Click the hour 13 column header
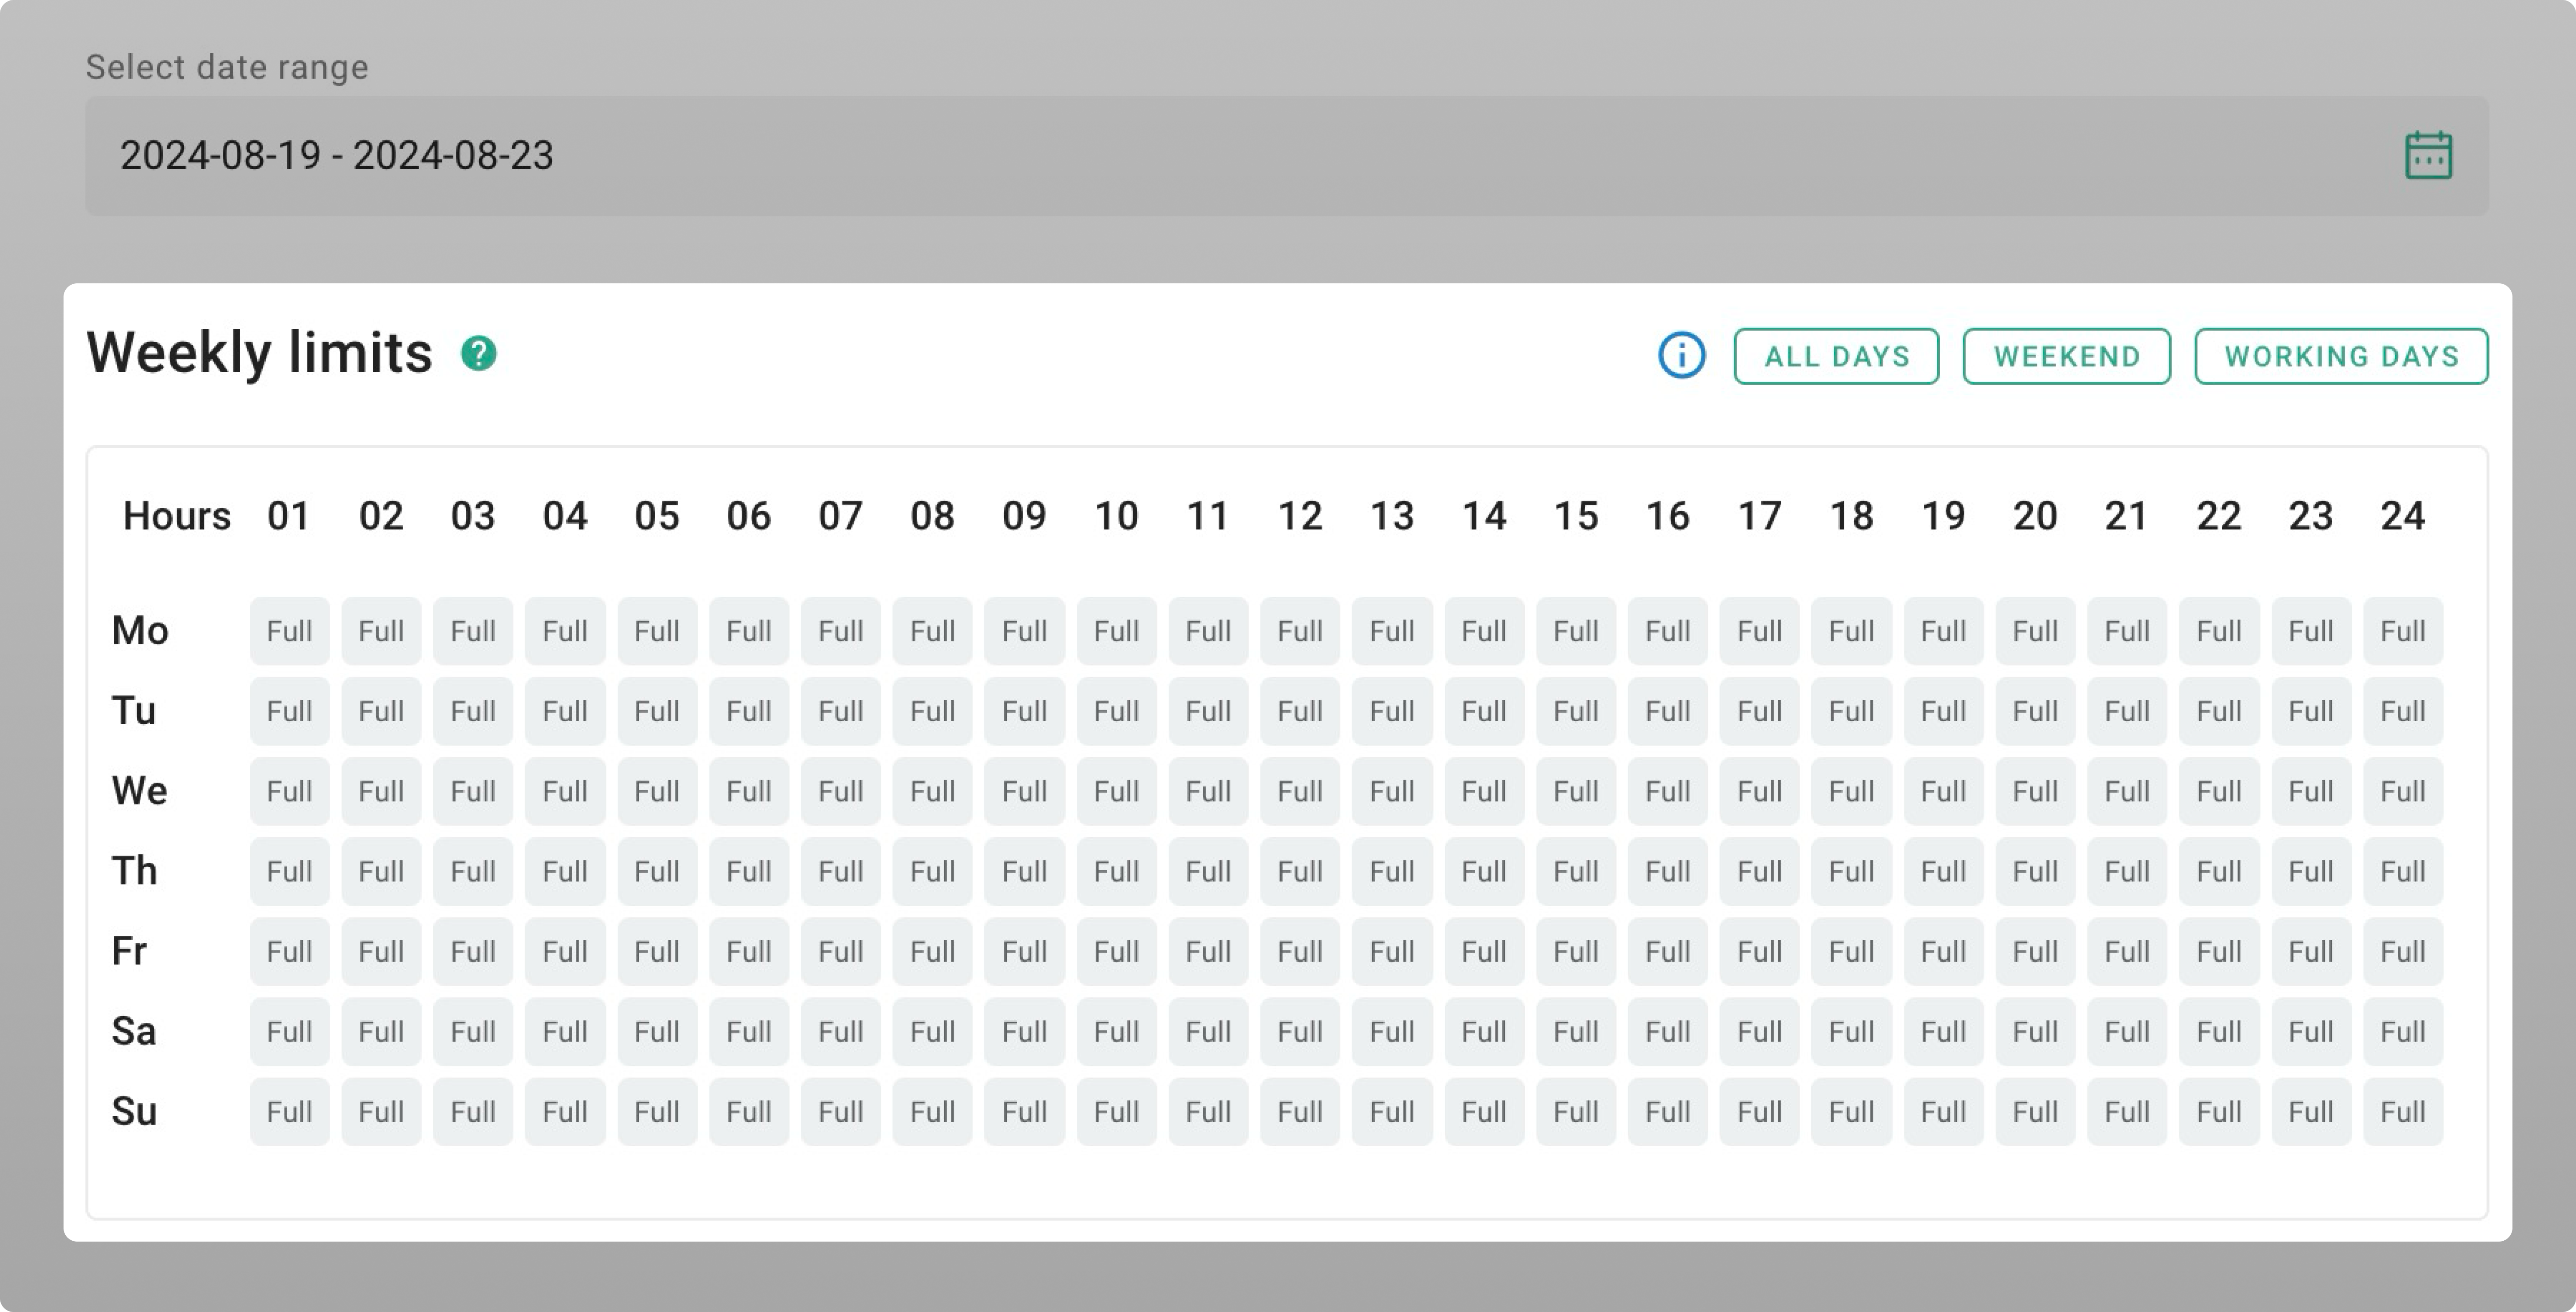2576x1312 pixels. tap(1392, 516)
